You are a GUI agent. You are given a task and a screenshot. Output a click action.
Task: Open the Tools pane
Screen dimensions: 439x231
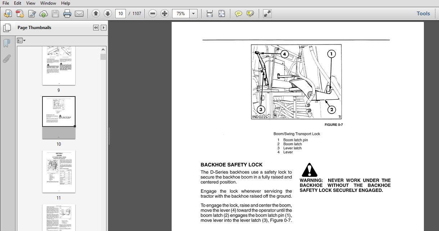(x=423, y=14)
